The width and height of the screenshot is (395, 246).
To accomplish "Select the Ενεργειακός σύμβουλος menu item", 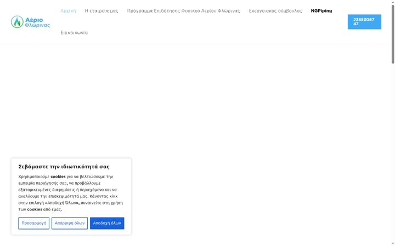I will pos(275,11).
